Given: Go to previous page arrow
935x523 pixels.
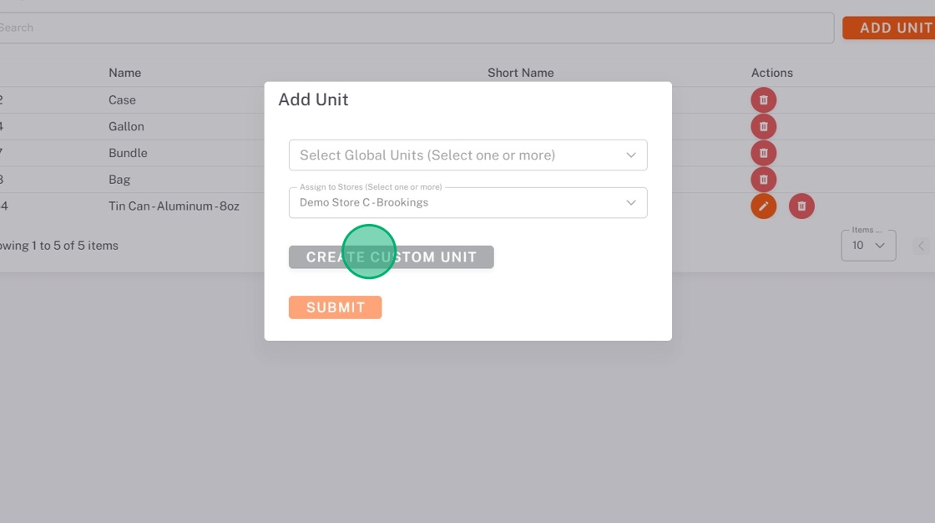Looking at the screenshot, I should [x=922, y=246].
